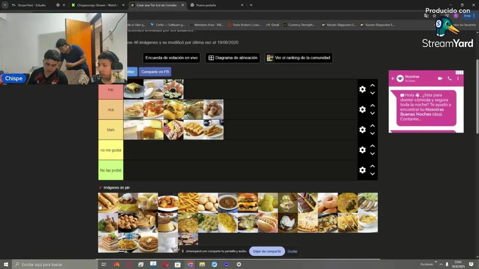The image size is (479, 269).
Task: Open Windows Start menu
Action: coord(6,264)
